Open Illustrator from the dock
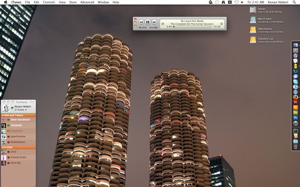Viewport: 300px width, 187px height. coord(295,107)
